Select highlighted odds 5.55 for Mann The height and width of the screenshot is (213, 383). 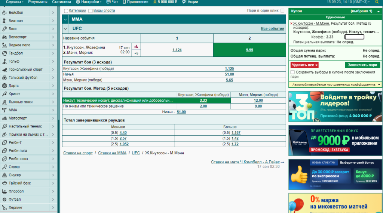pos(249,50)
